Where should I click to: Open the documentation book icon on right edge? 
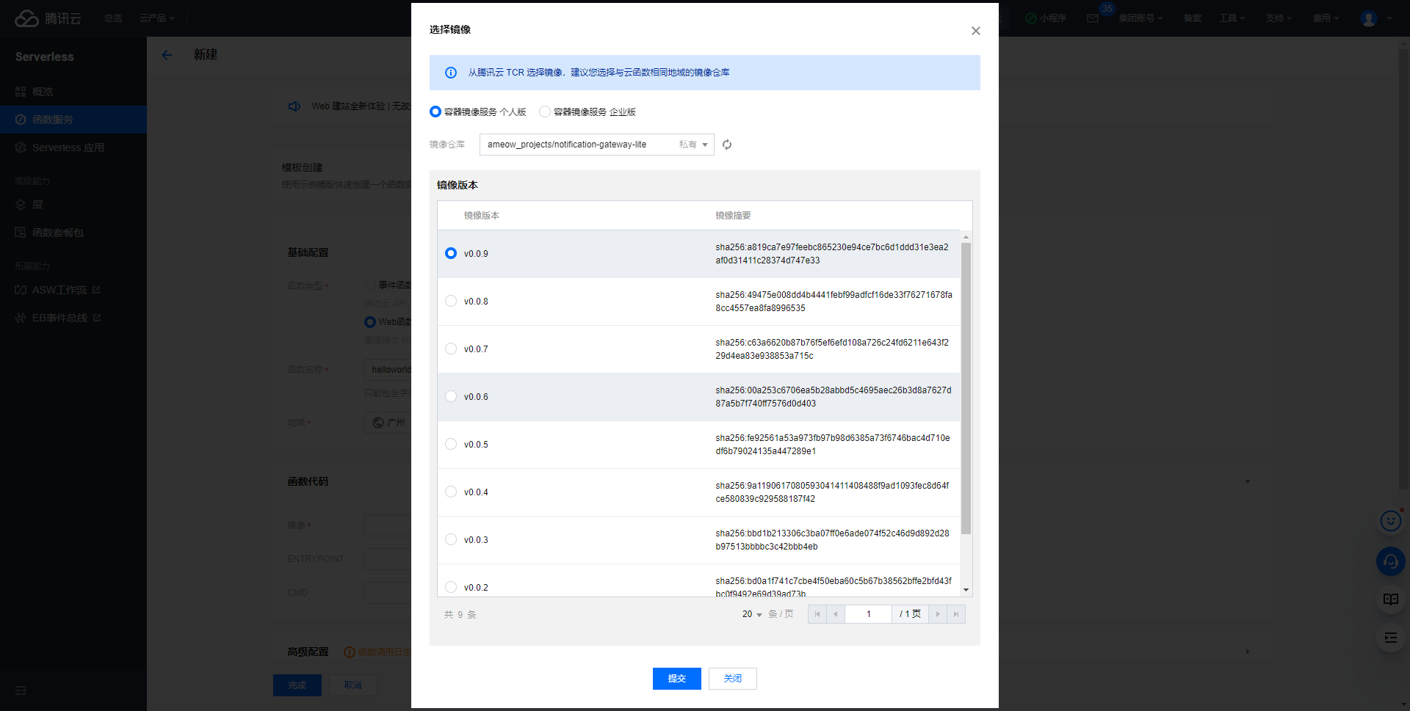coord(1390,599)
